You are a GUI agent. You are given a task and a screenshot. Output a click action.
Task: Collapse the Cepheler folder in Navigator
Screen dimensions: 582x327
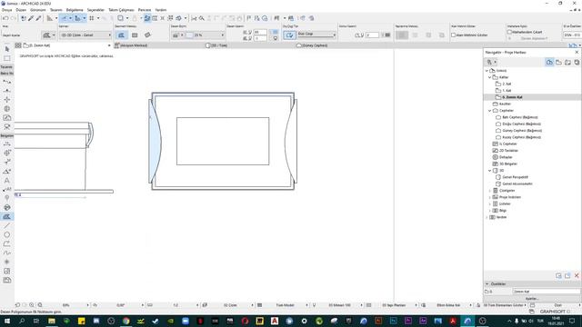(489, 111)
